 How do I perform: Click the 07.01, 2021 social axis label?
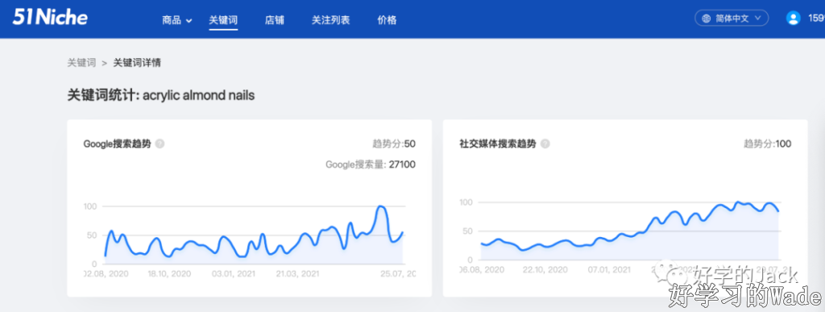(609, 270)
